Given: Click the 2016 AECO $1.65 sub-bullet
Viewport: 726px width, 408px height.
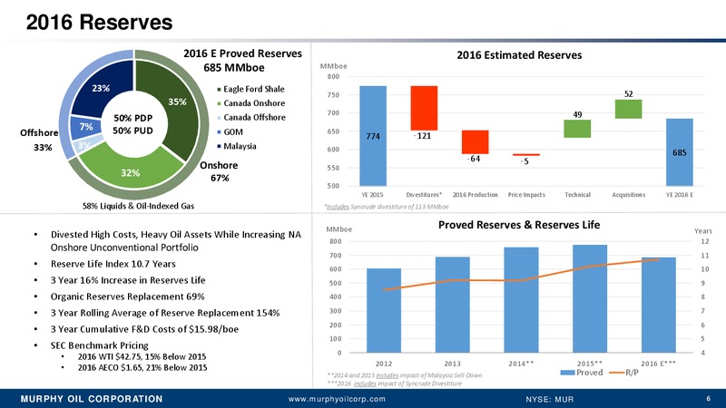Looking at the screenshot, I should (x=142, y=368).
